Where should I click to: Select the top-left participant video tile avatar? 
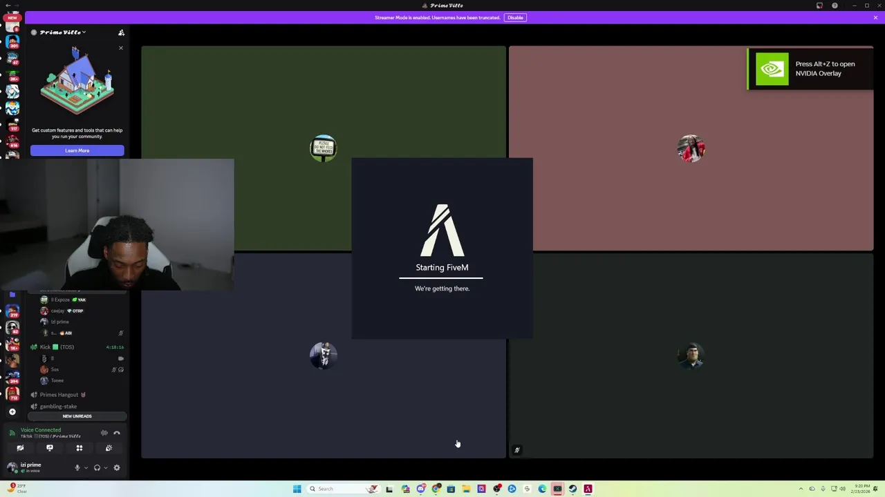(x=324, y=148)
